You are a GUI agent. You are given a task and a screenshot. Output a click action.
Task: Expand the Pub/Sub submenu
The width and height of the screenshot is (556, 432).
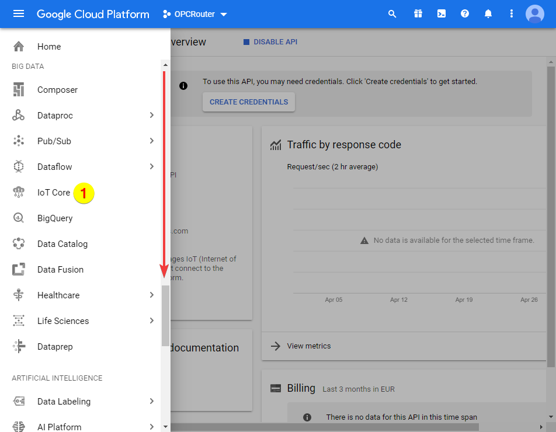[151, 141]
